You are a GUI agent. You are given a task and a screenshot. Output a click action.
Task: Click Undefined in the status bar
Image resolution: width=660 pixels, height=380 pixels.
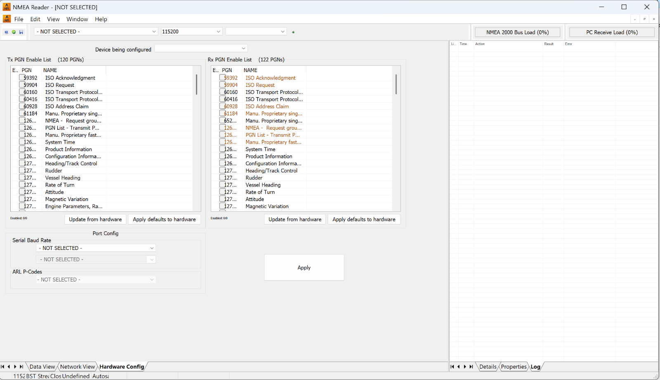(76, 376)
